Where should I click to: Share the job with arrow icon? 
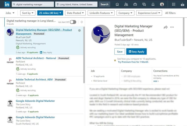pyautogui.click(x=165, y=27)
